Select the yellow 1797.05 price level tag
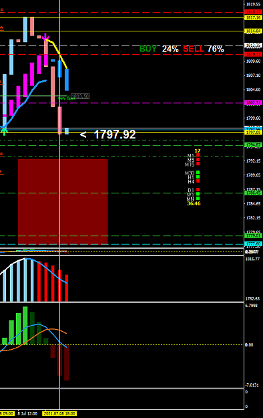 pos(253,132)
